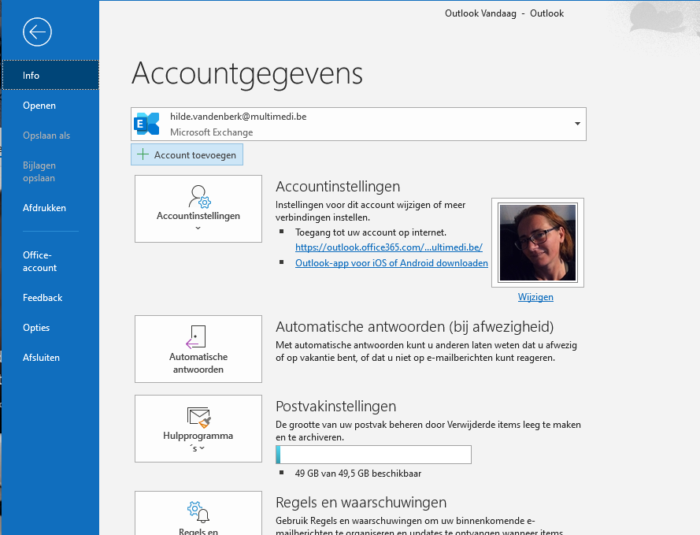This screenshot has height=535, width=700.
Task: Click the 'Toegang tot uw account op internet.' text
Action: pyautogui.click(x=371, y=232)
